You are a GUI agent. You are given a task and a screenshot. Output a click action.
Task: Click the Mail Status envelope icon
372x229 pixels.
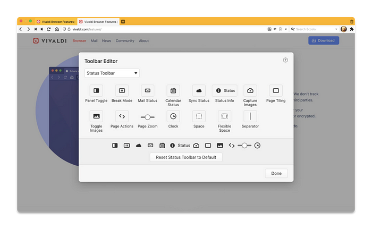point(148,90)
